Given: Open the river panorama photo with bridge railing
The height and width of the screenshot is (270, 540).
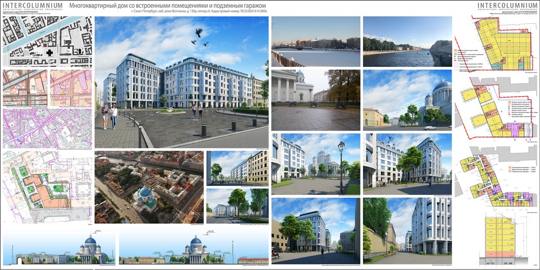Looking at the screenshot, I should pyautogui.click(x=315, y=42).
